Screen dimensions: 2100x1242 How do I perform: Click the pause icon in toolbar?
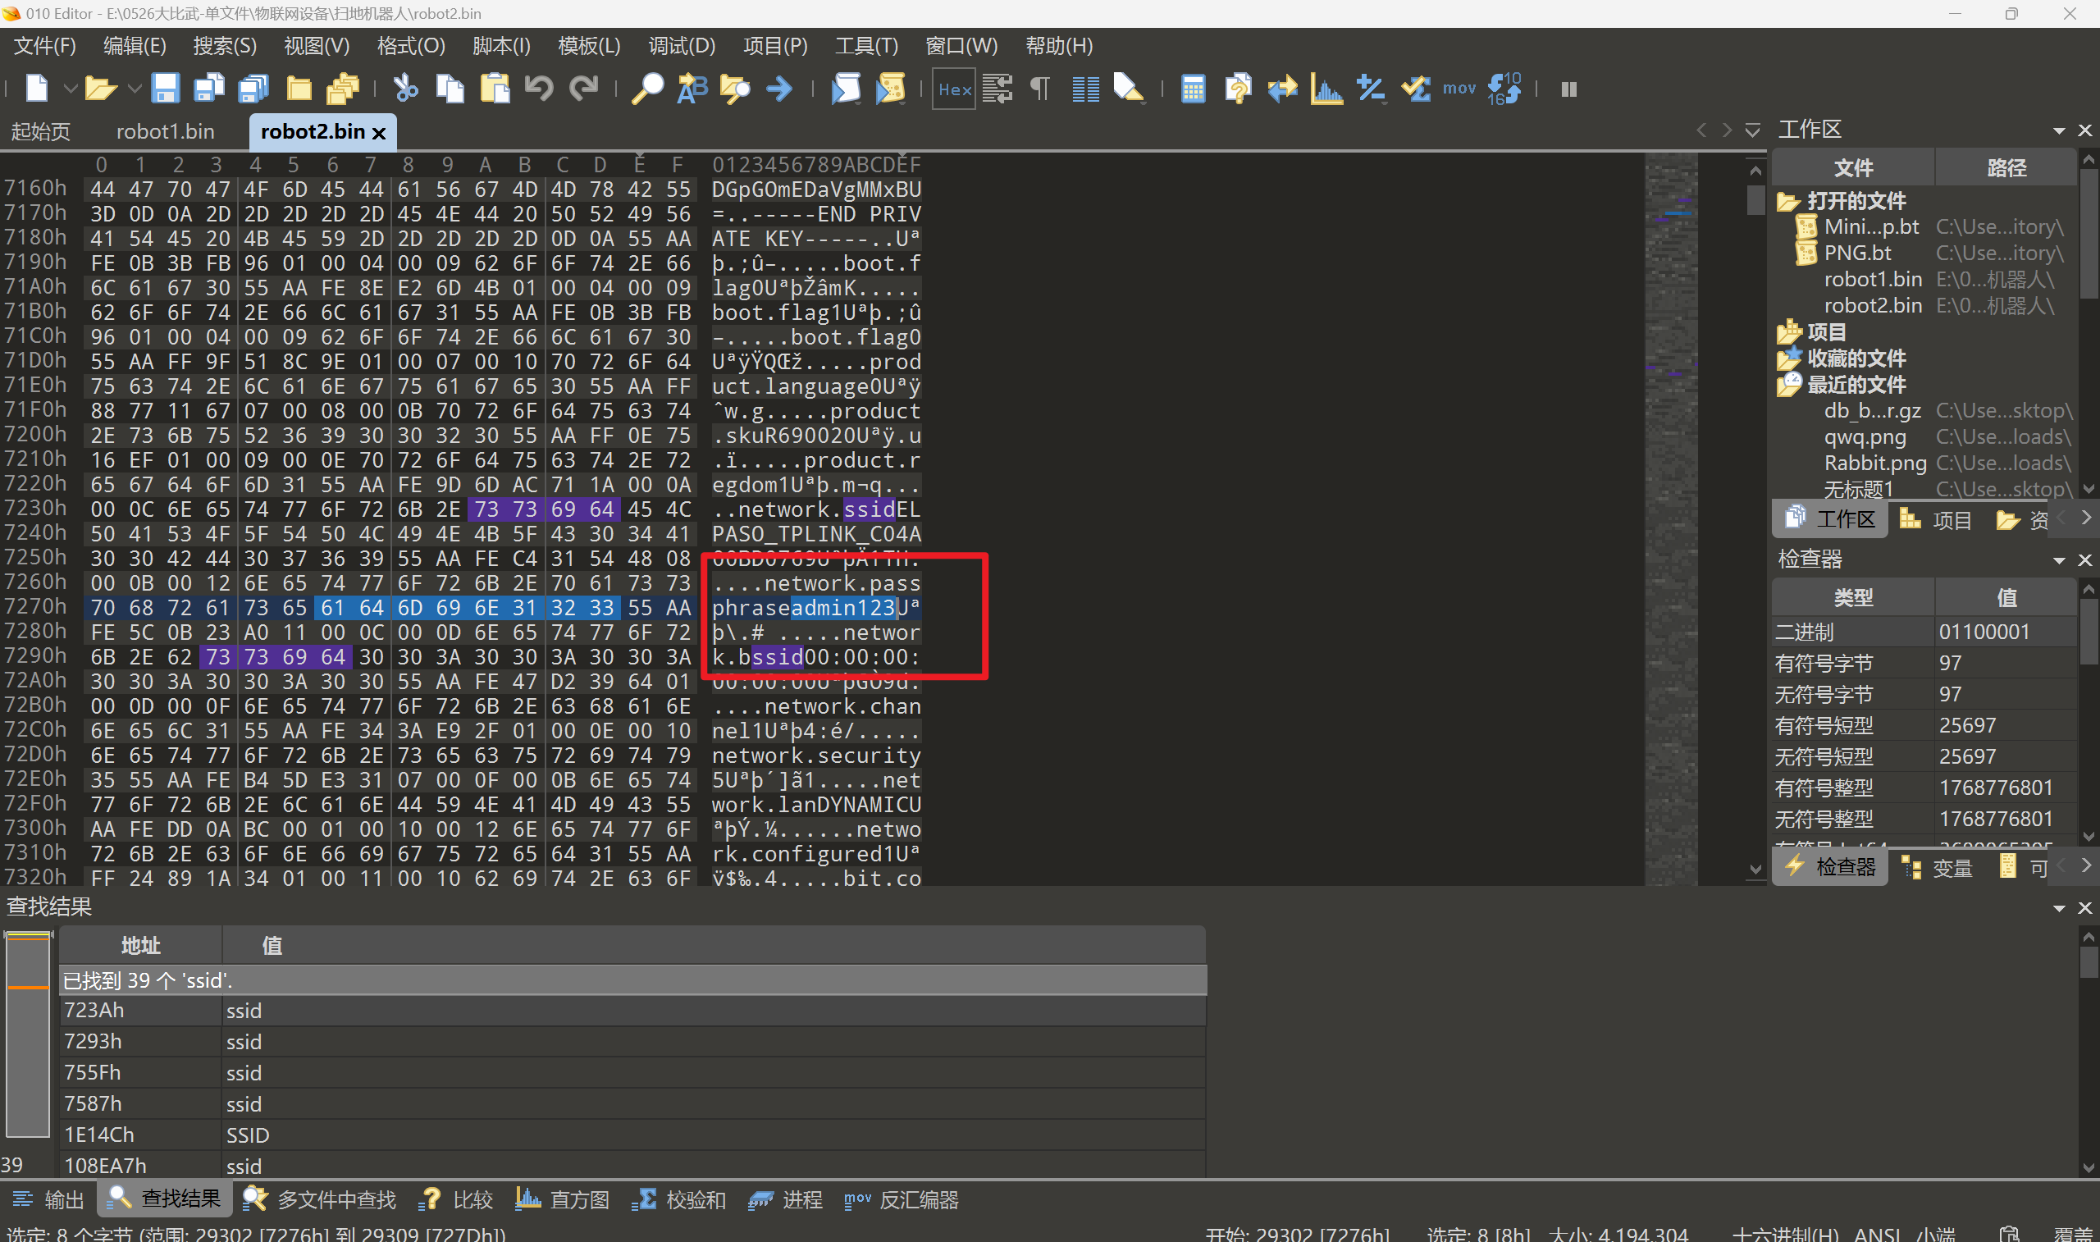point(1568,89)
